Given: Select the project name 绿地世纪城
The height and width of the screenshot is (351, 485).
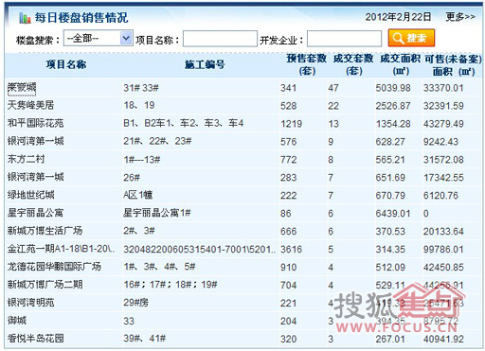Looking at the screenshot, I should tap(31, 195).
